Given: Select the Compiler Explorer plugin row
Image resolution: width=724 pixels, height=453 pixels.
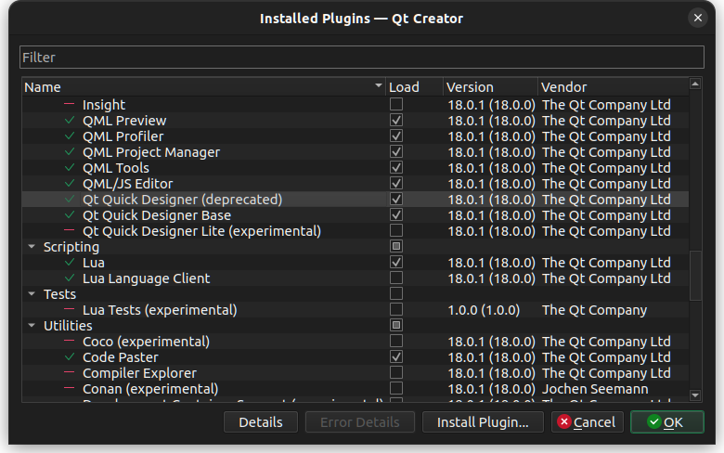Looking at the screenshot, I should click(x=356, y=372).
